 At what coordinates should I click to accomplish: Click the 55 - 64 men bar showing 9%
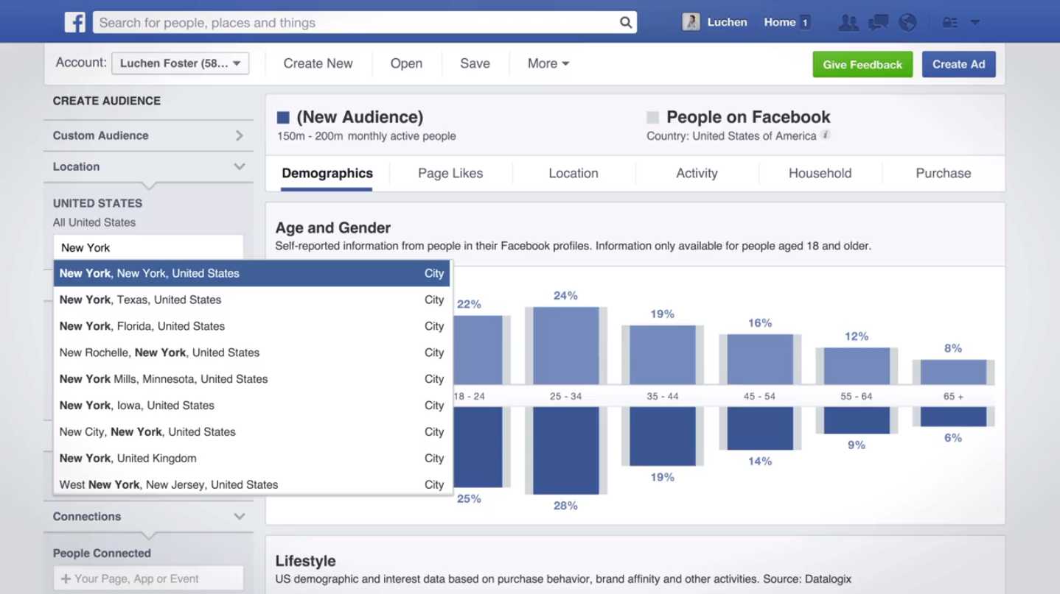pos(857,420)
